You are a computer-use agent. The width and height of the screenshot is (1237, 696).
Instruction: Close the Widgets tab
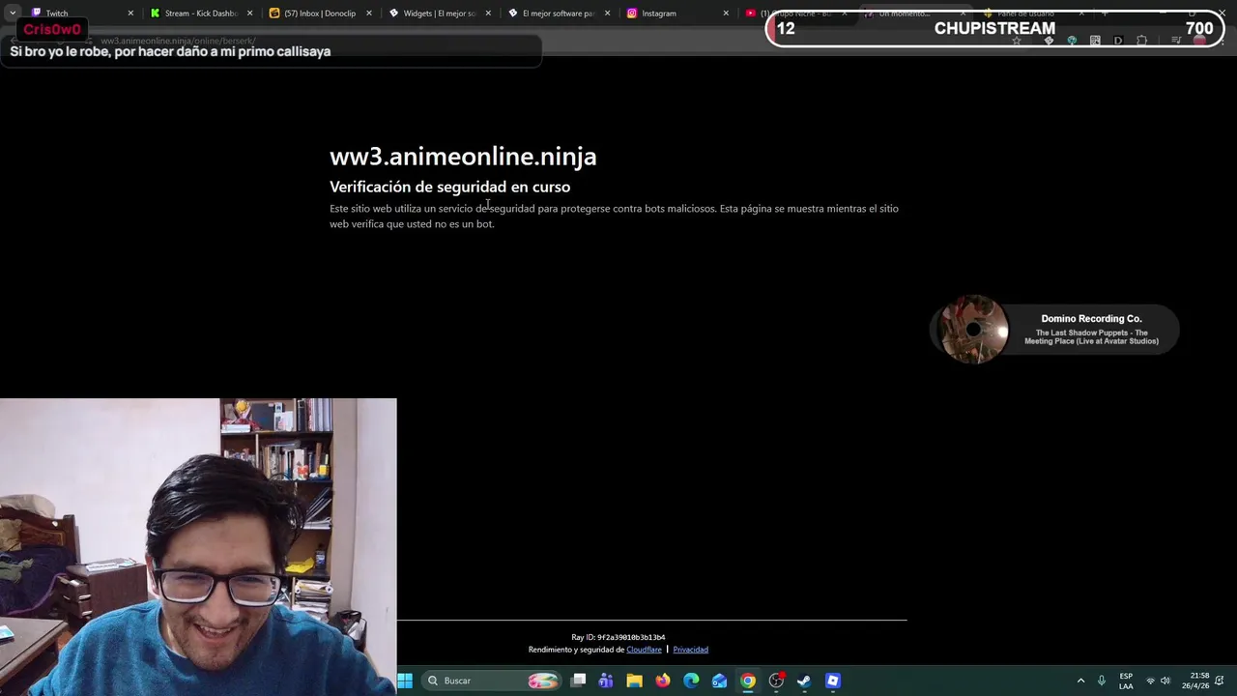point(488,14)
